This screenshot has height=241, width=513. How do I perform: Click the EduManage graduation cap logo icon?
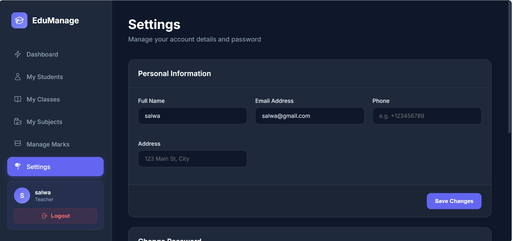pos(19,20)
